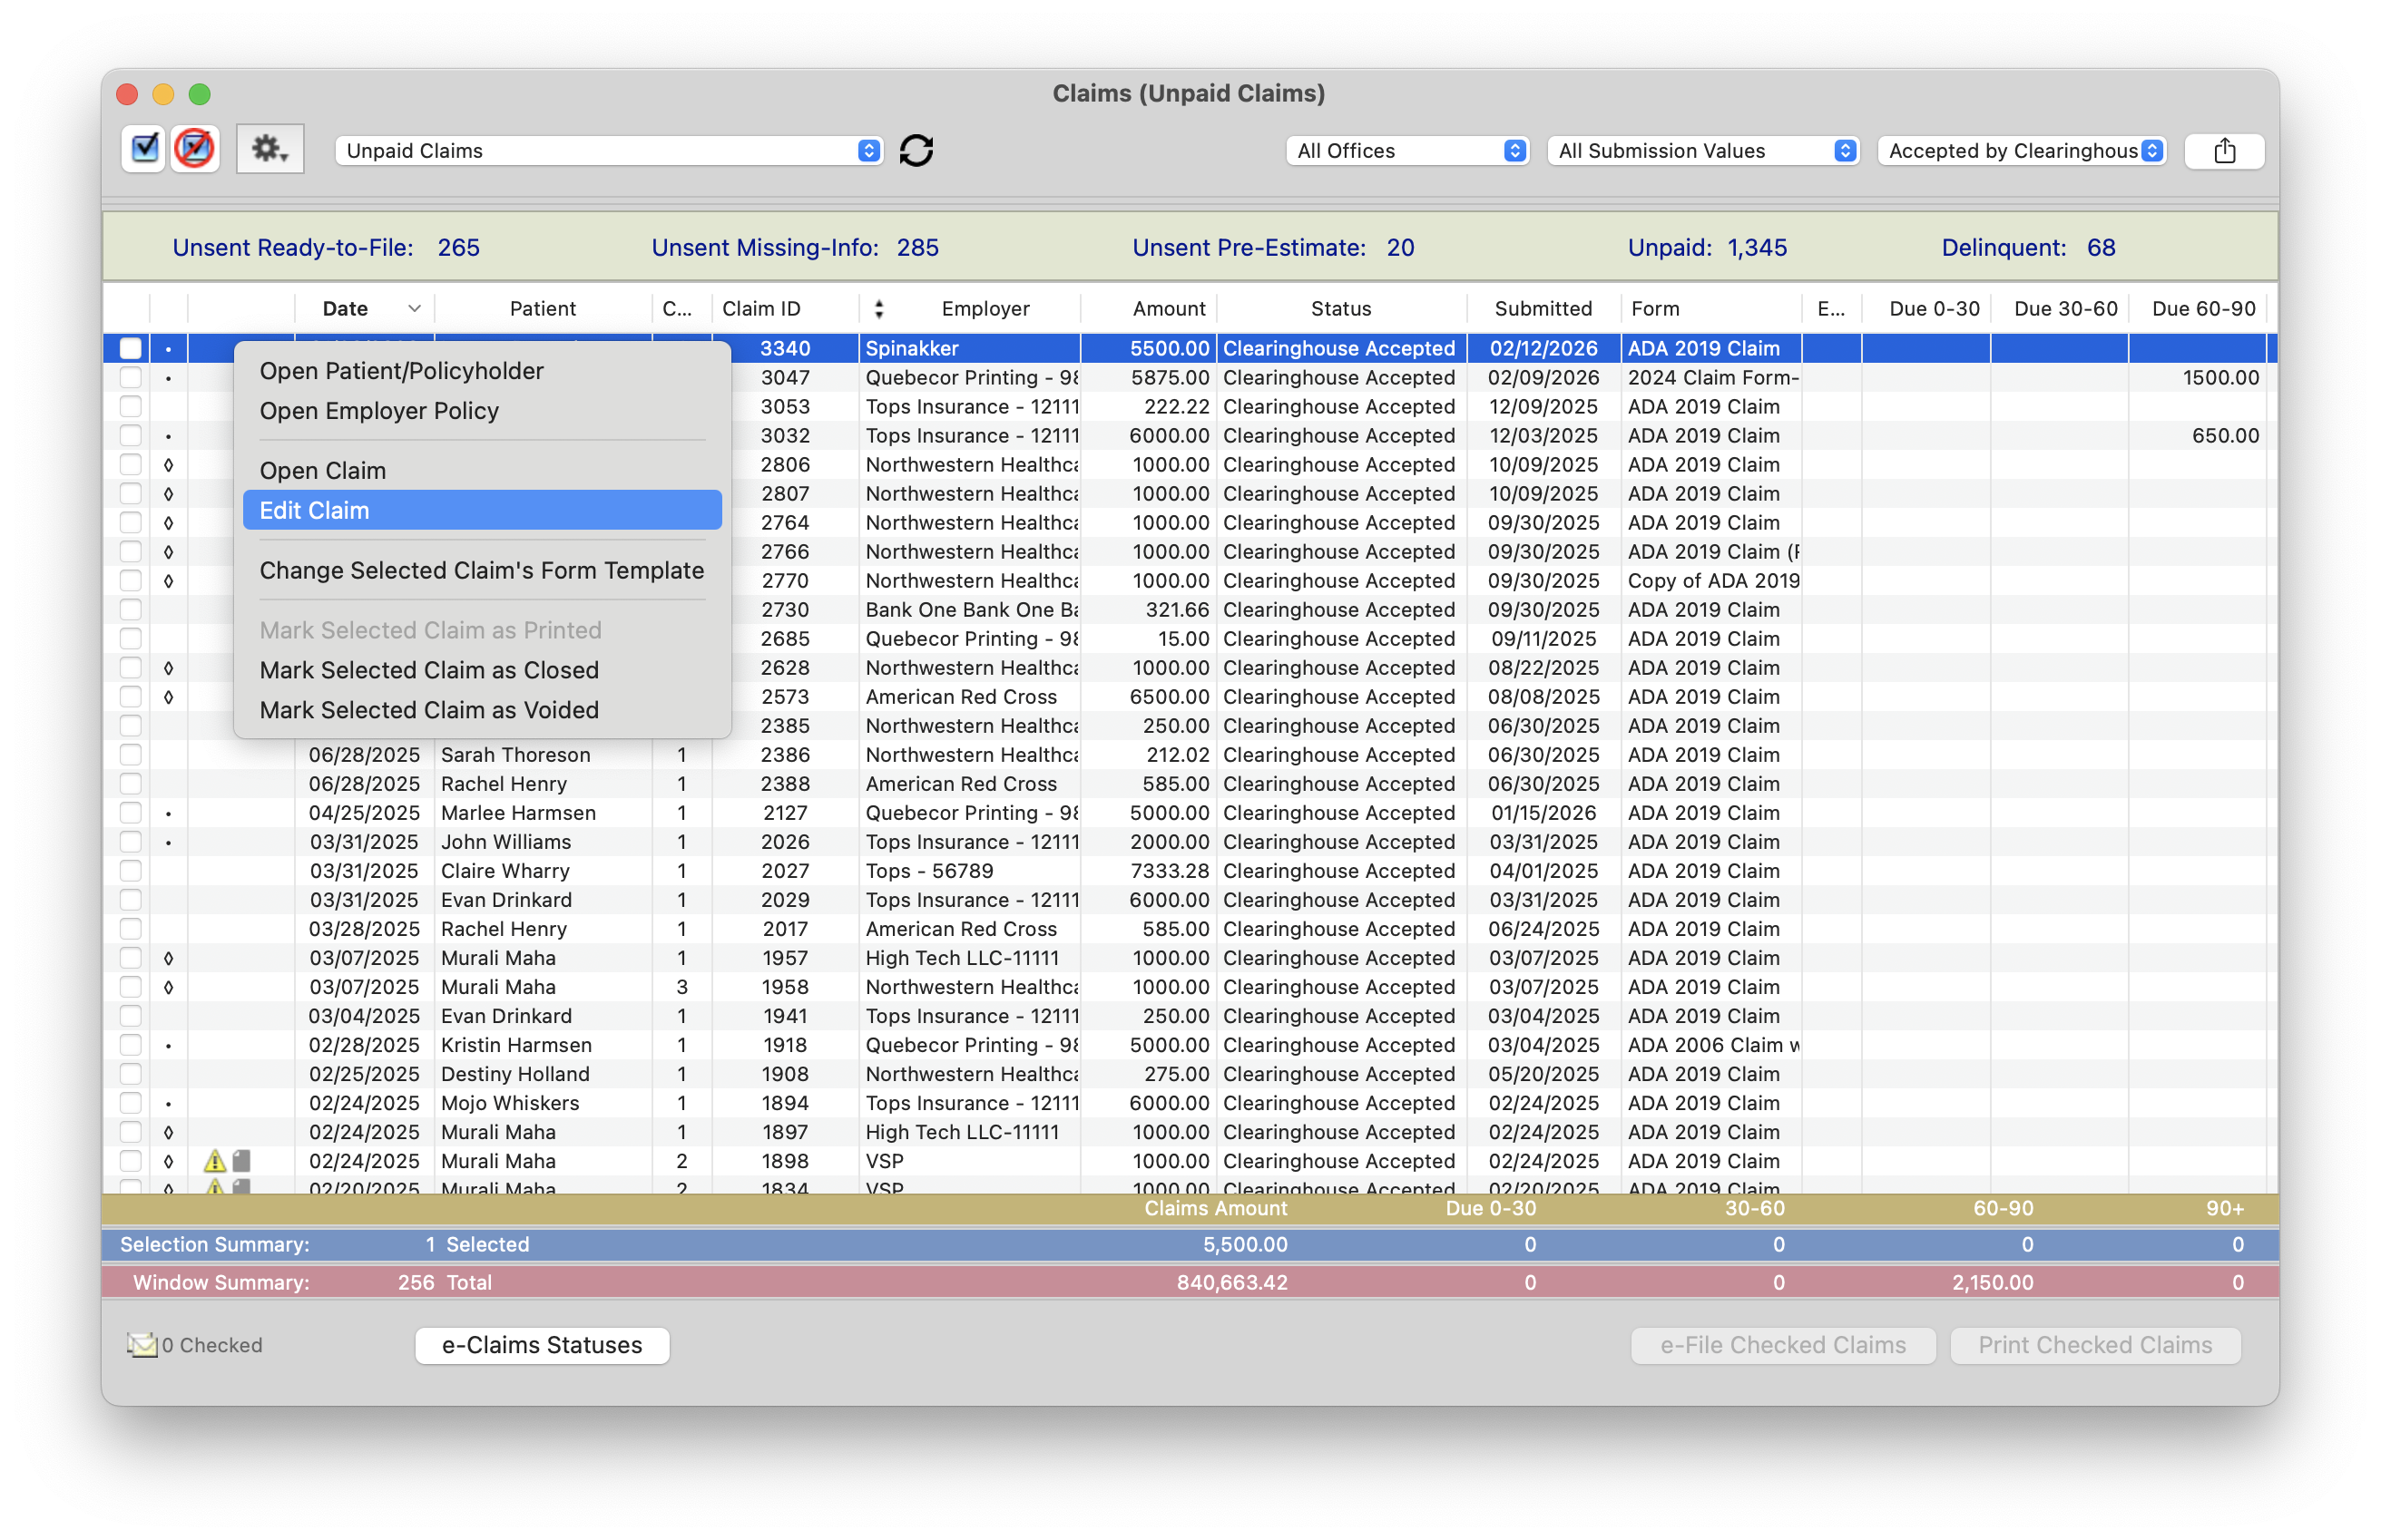
Task: Choose Edit Claim from context menu
Action: [481, 511]
